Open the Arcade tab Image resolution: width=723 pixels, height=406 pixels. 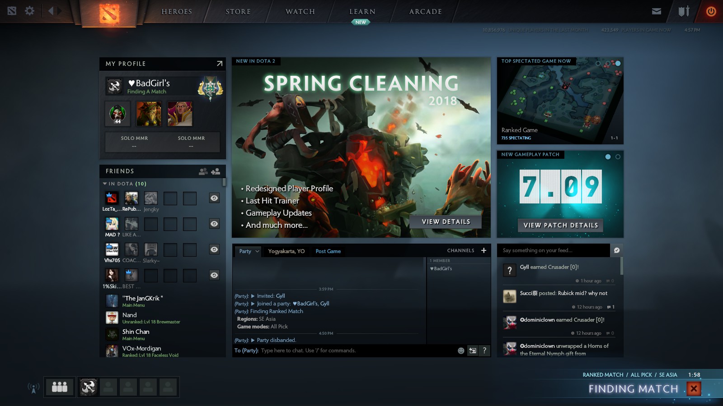coord(426,12)
